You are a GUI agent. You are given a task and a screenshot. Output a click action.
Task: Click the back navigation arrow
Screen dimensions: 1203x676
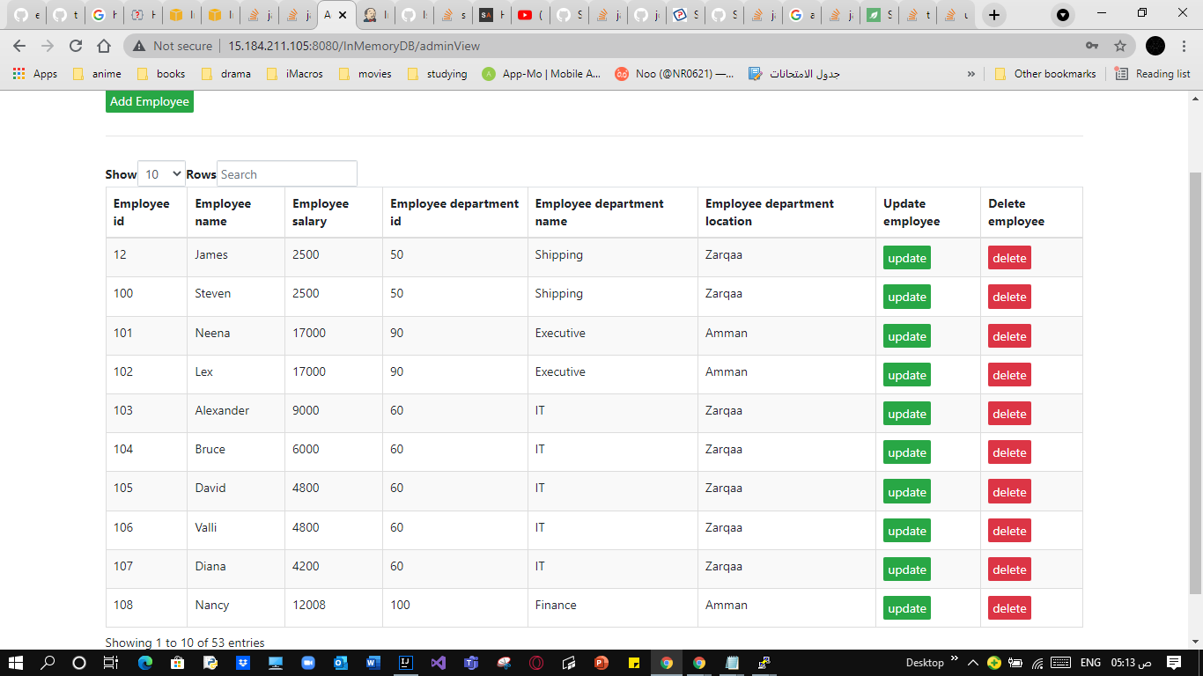point(19,46)
